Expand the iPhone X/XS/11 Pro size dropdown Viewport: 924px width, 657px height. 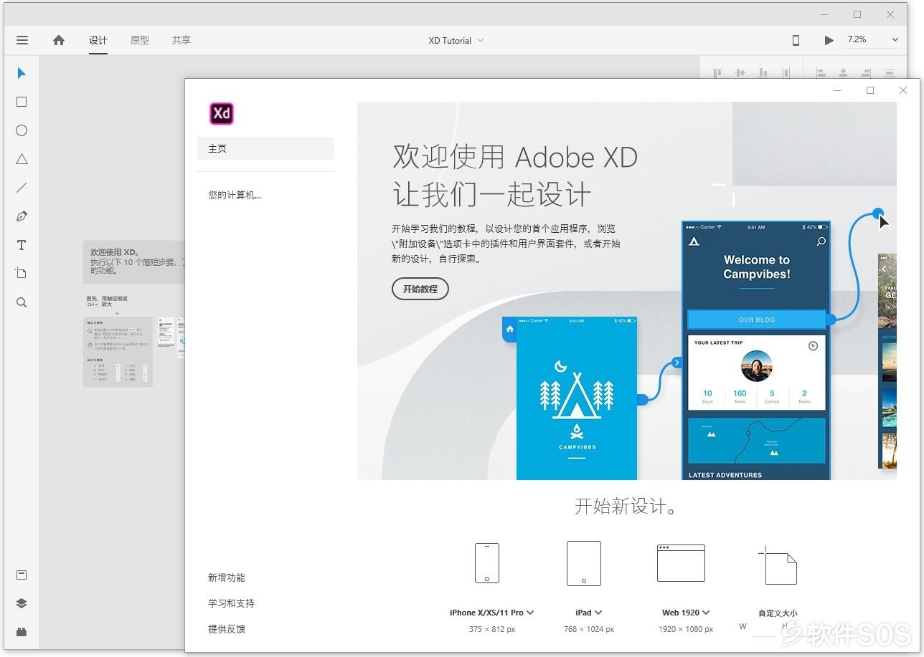(529, 613)
